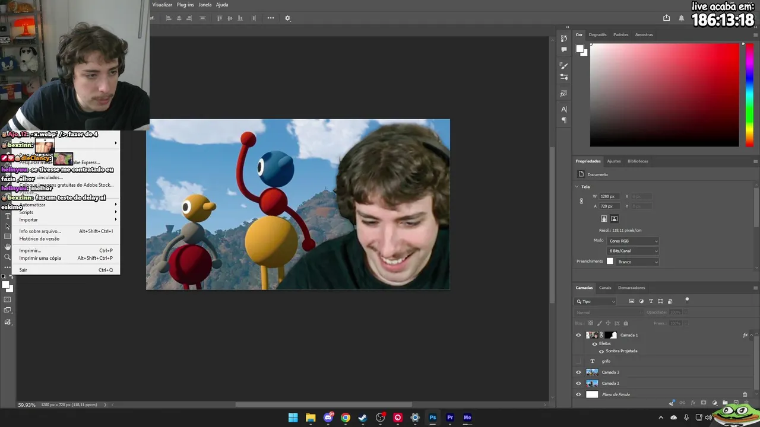Collapse the Tela section
This screenshot has width=760, height=427.
tap(577, 186)
